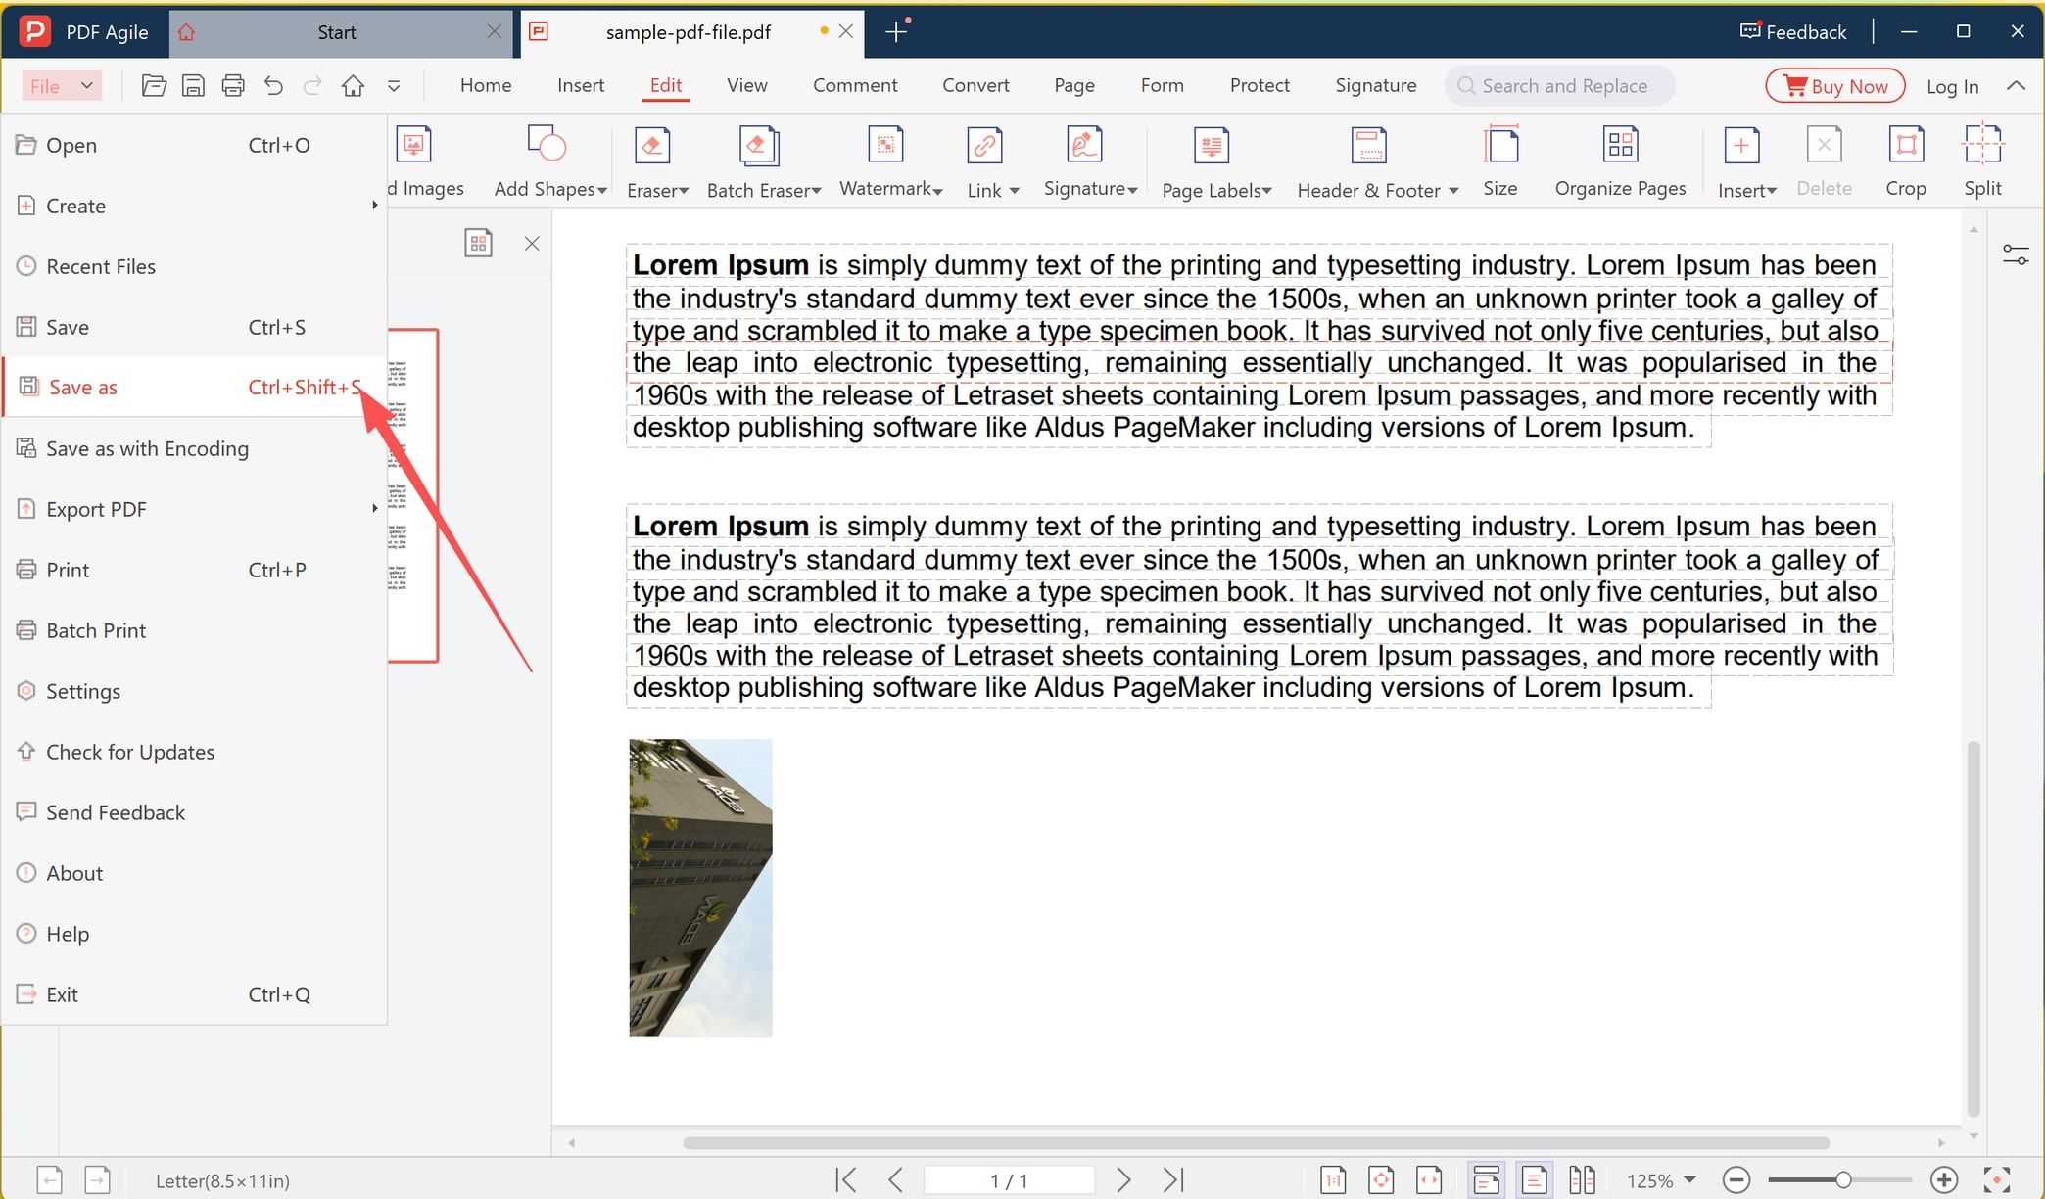Screen dimensions: 2045x1199
Task: Click the Page Labels icon
Action: pyautogui.click(x=1212, y=146)
